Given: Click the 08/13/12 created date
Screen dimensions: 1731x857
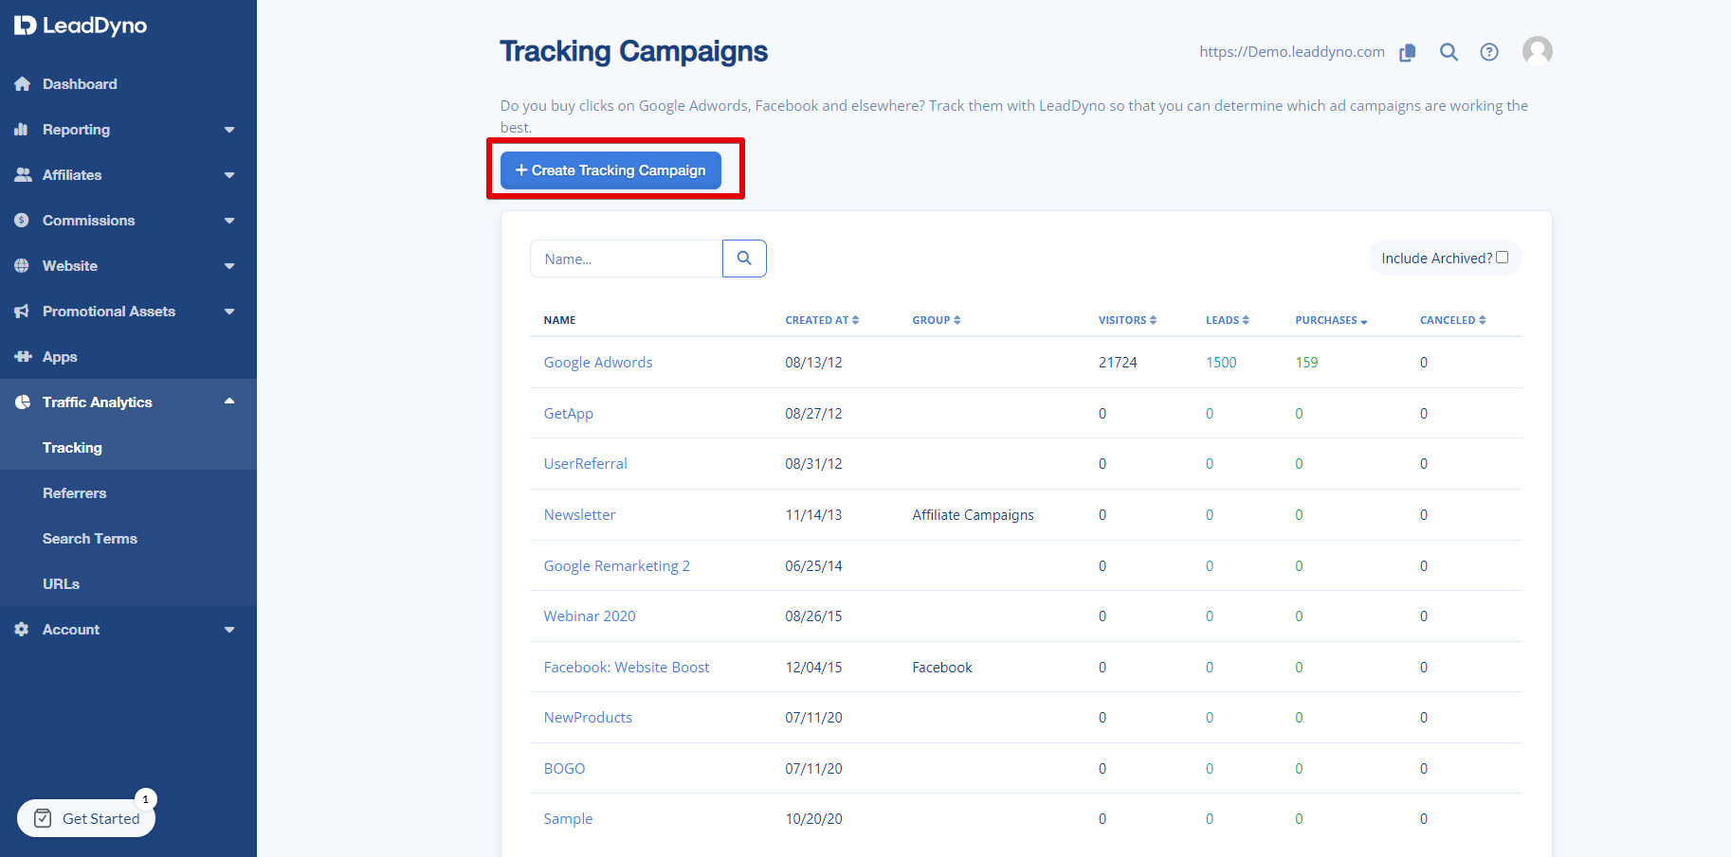Looking at the screenshot, I should 813,363.
